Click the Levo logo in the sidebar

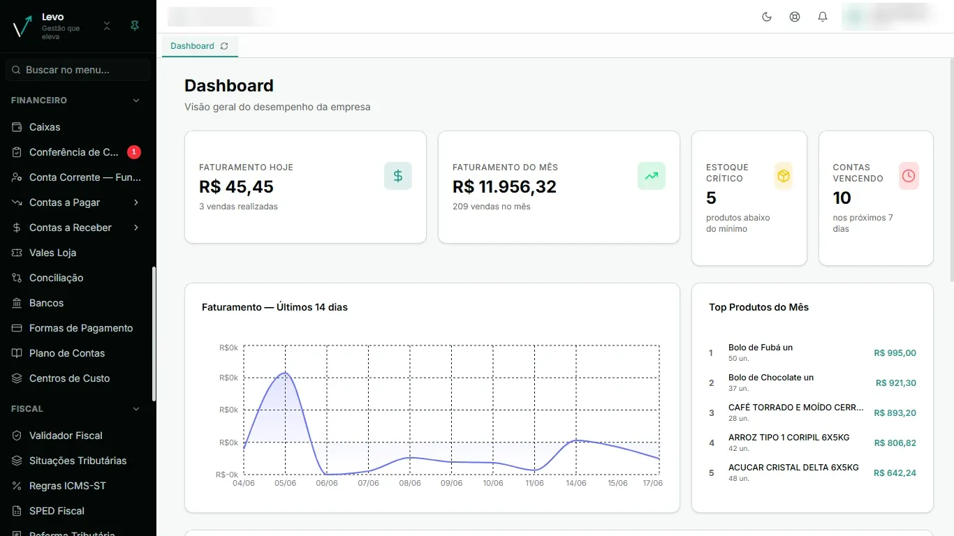(x=22, y=27)
